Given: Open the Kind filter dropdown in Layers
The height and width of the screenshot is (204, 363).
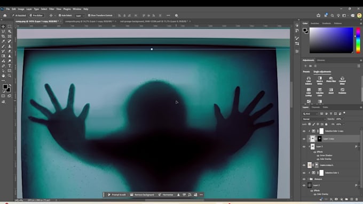Looking at the screenshot, I should click(x=311, y=113).
